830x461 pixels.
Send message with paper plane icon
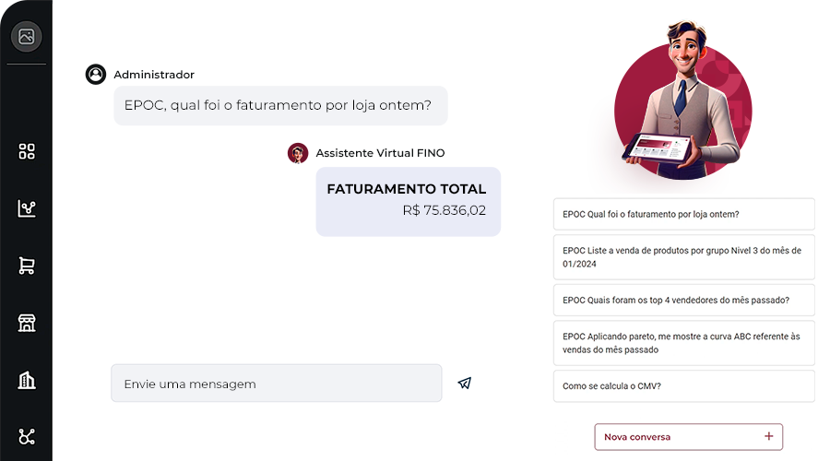[464, 383]
